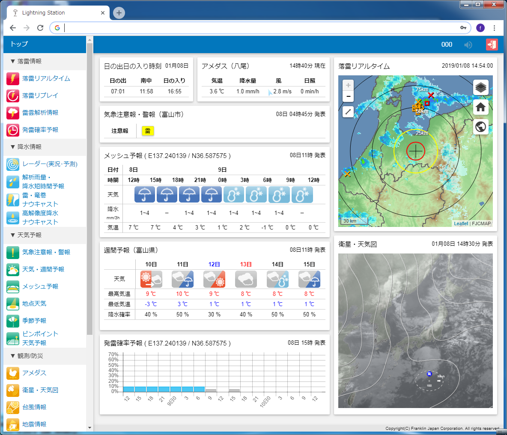Zoom out on the lightning map

(x=348, y=96)
